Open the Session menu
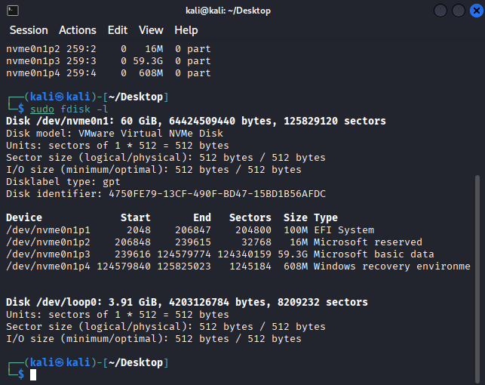 coord(28,30)
